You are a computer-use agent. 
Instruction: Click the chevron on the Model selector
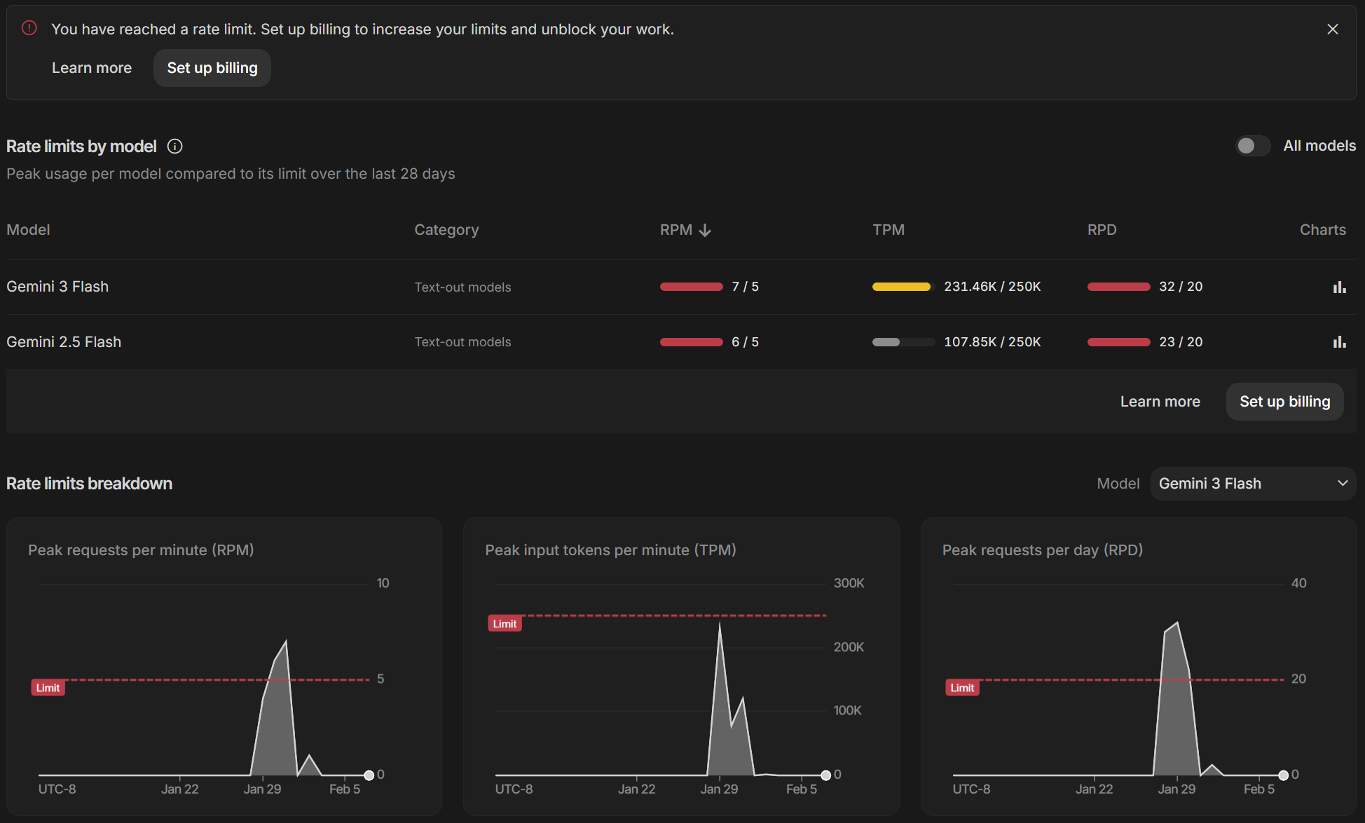[1343, 484]
